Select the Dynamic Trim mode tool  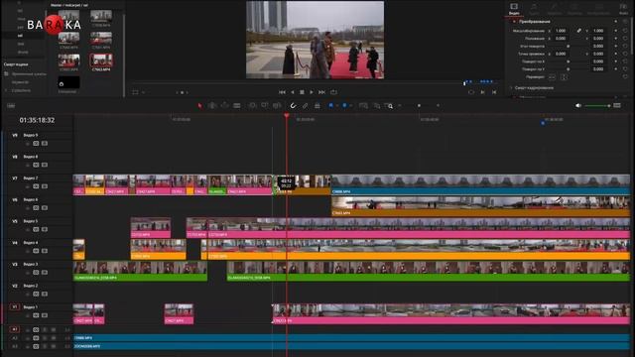pos(224,106)
